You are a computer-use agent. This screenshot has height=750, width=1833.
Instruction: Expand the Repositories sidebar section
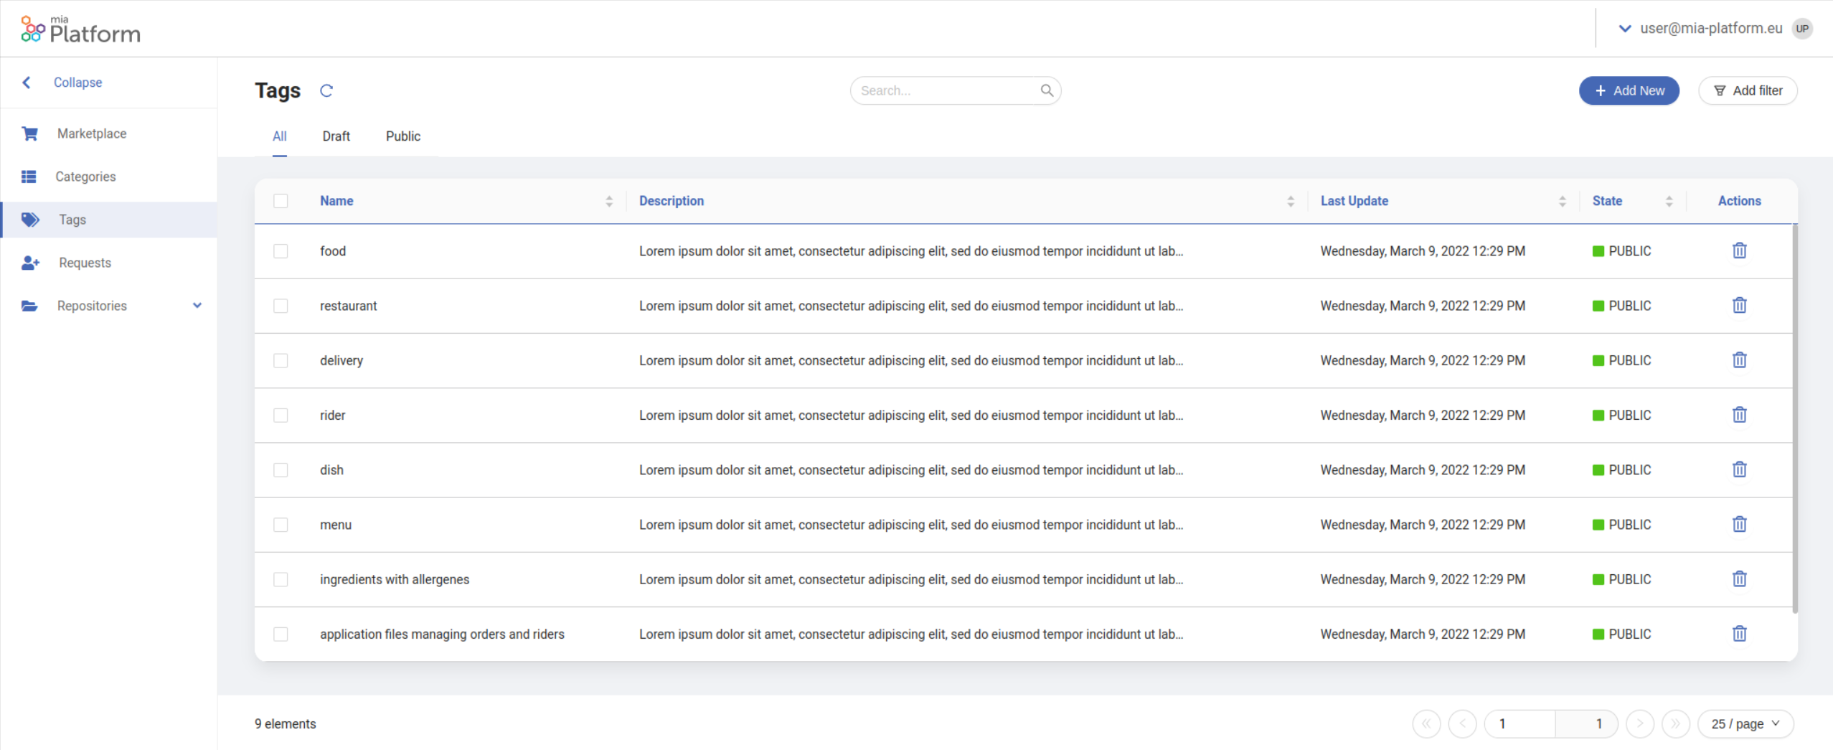(197, 306)
